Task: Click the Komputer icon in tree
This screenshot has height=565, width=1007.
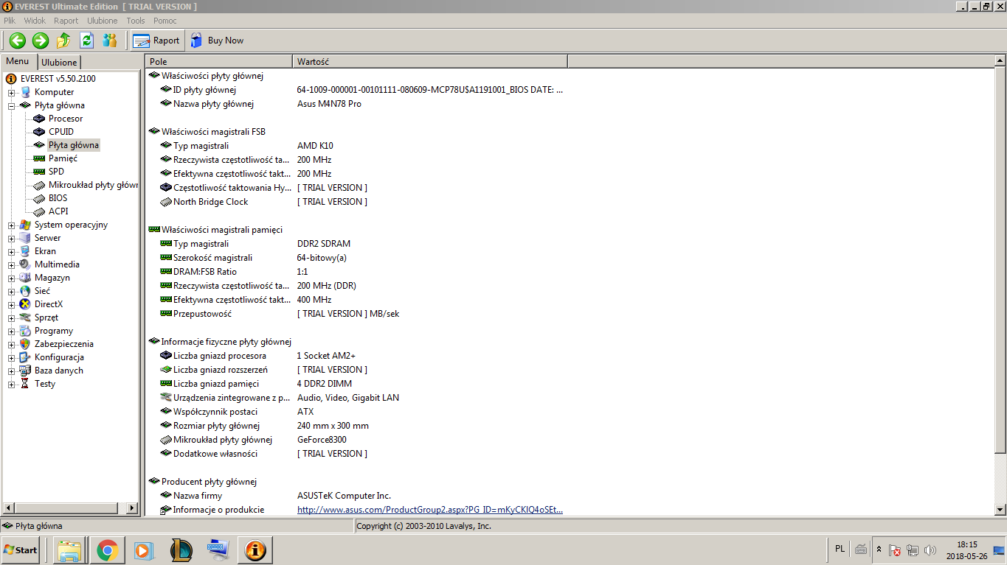Action: 25,92
